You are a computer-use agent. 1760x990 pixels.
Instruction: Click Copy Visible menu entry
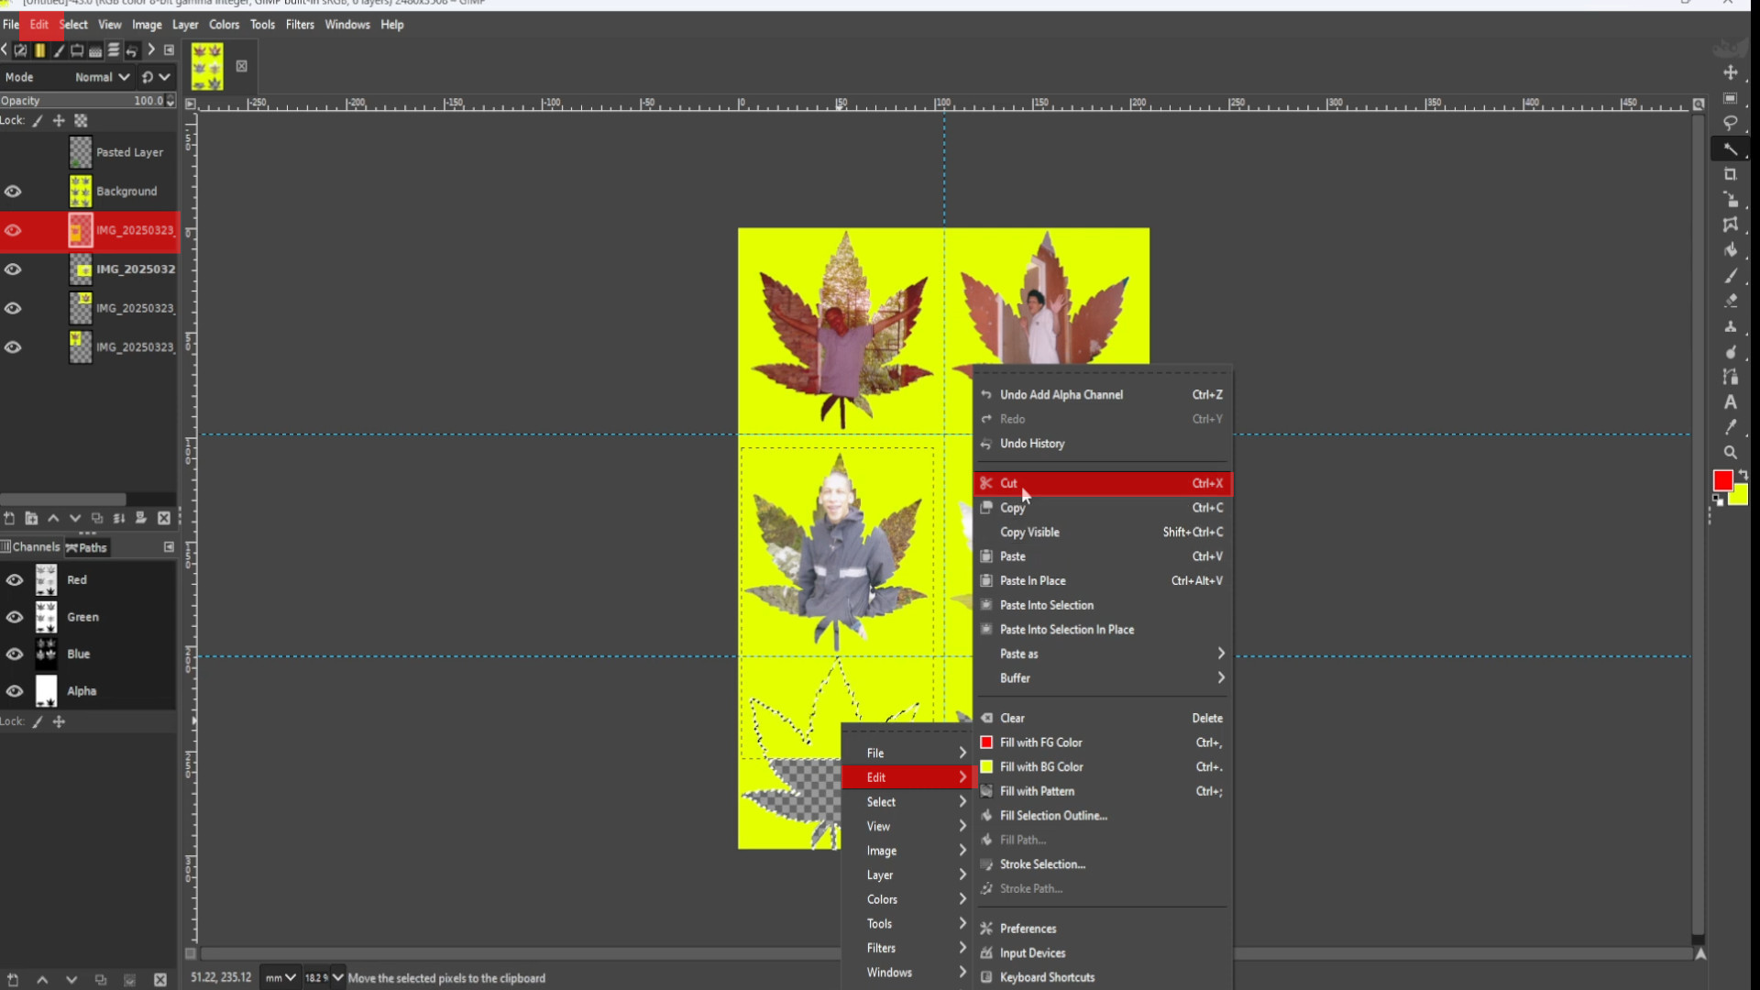[1103, 532]
